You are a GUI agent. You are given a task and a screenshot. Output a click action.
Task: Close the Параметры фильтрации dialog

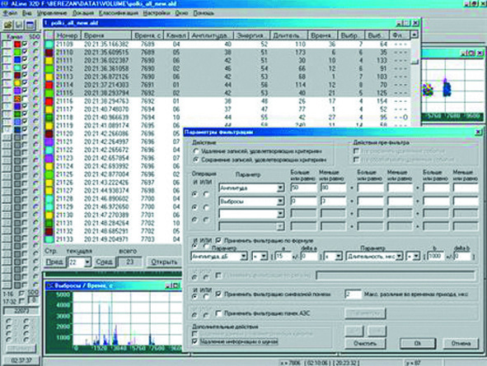point(478,132)
